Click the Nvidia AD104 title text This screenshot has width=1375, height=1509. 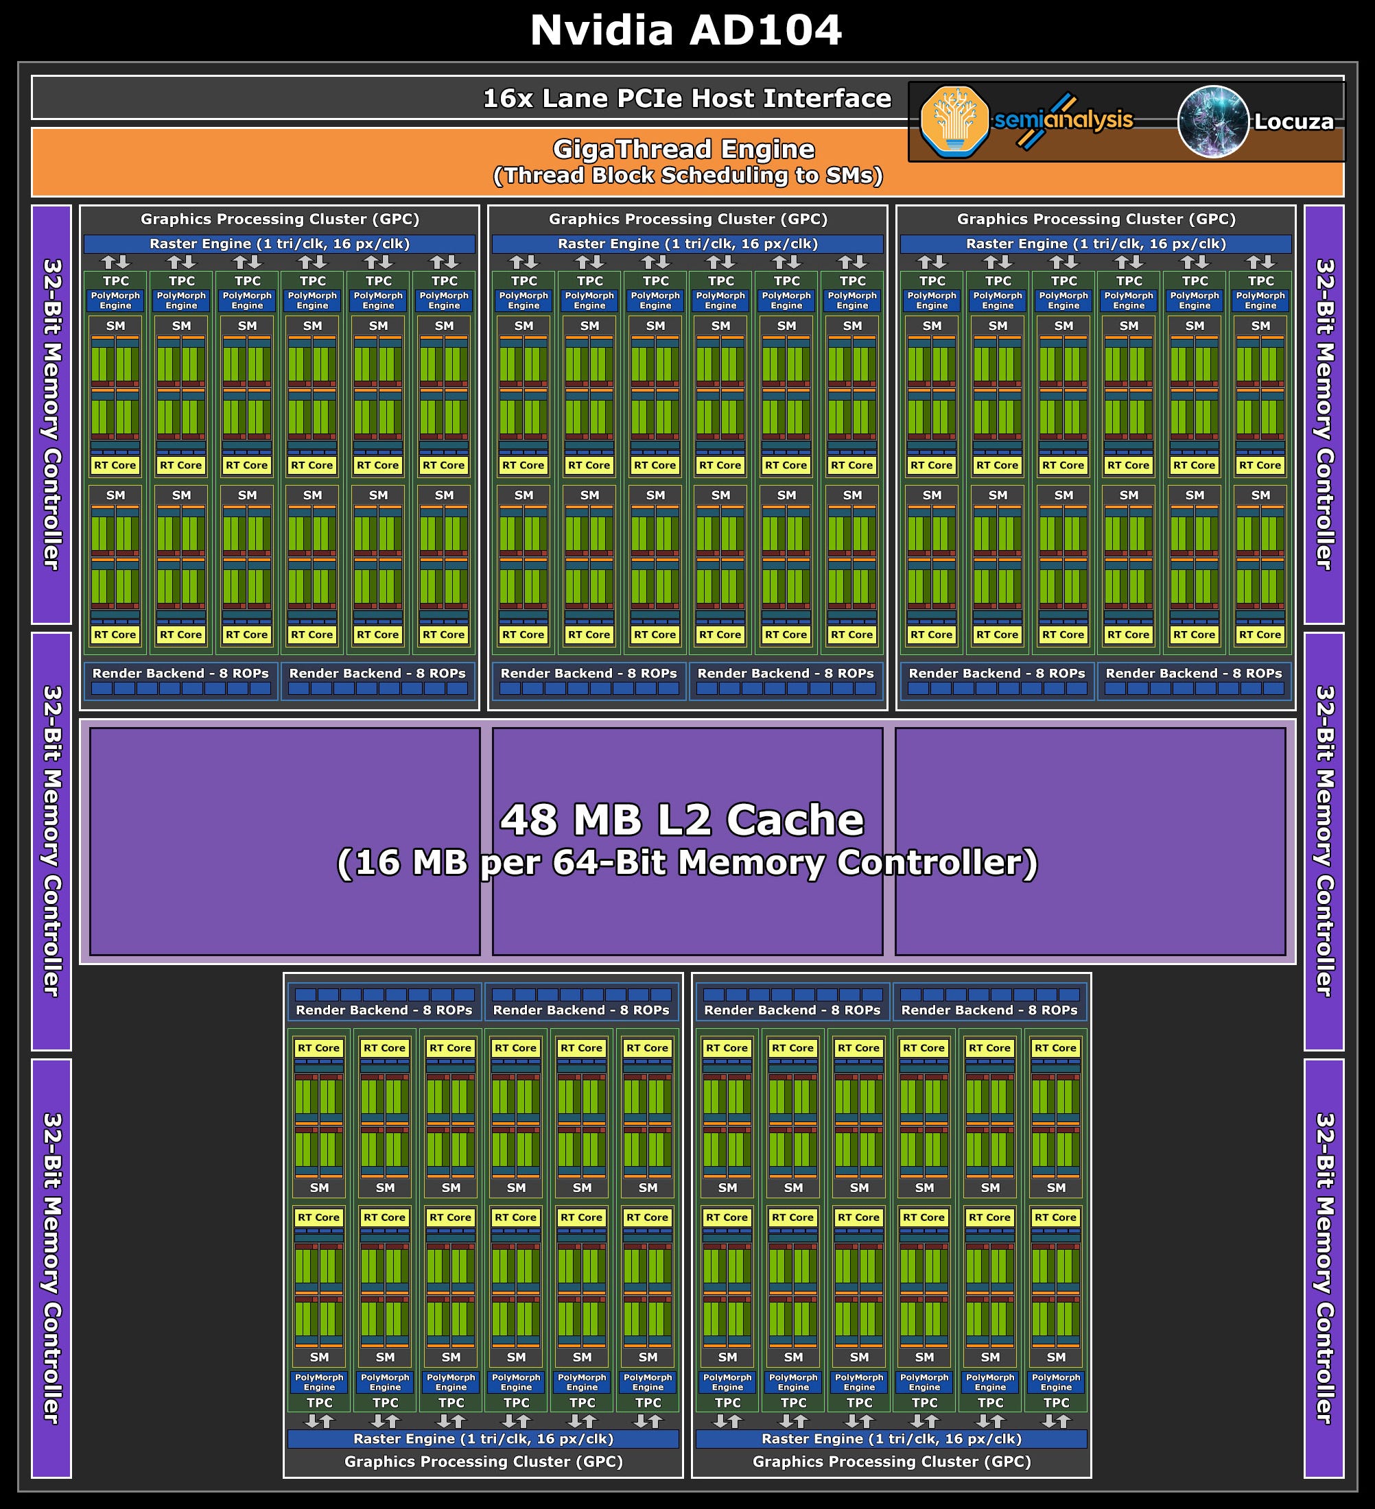[686, 31]
